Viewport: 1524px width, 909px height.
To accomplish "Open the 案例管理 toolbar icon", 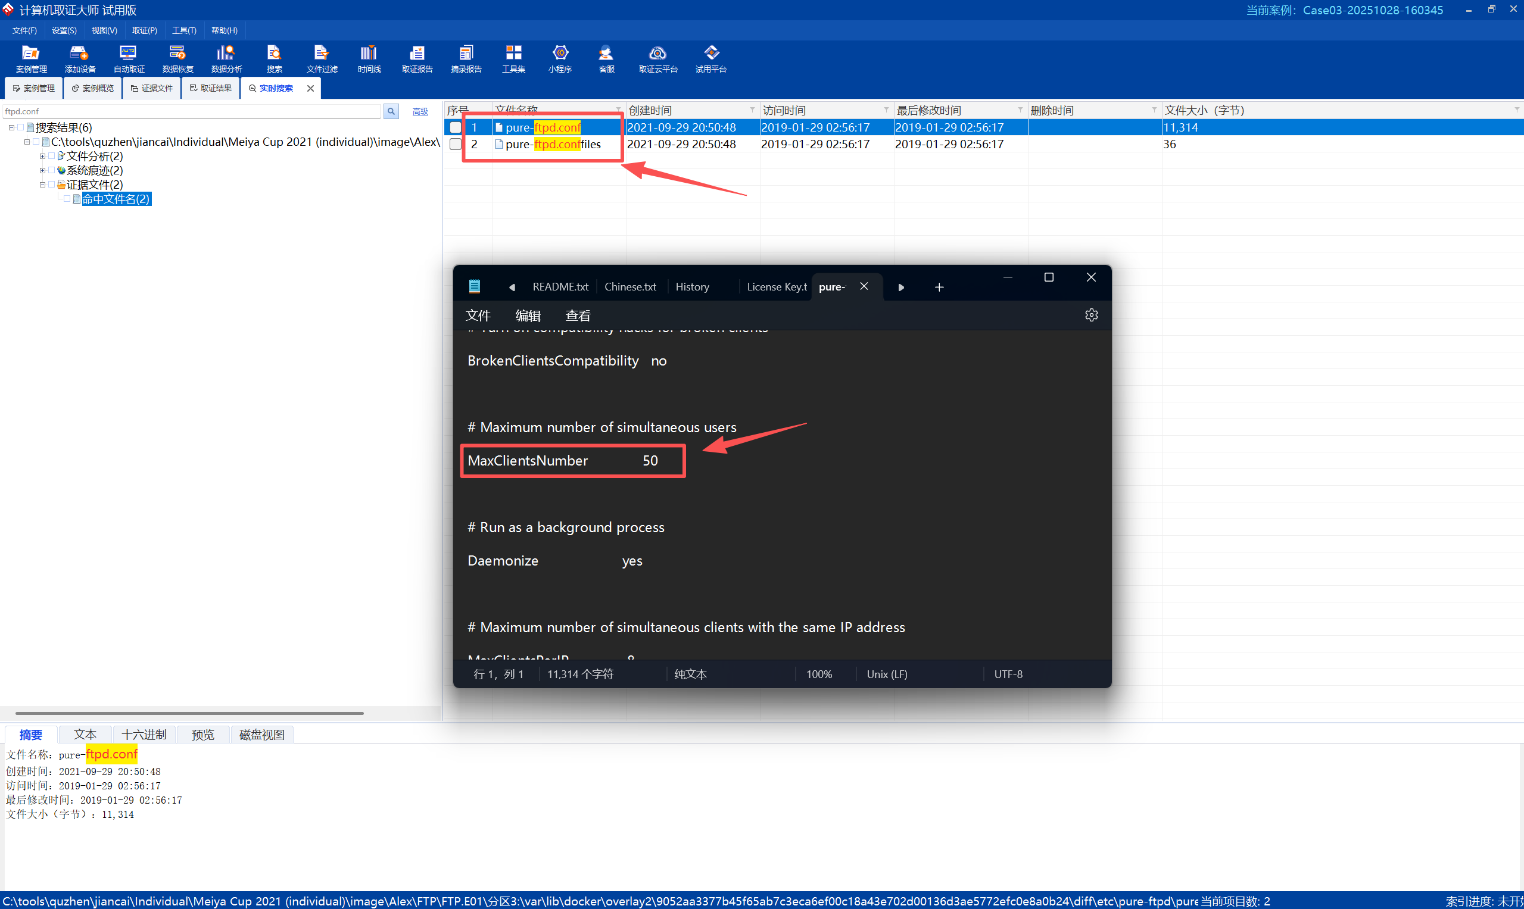I will (x=30, y=59).
